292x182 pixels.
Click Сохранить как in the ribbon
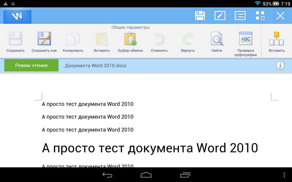tap(44, 42)
